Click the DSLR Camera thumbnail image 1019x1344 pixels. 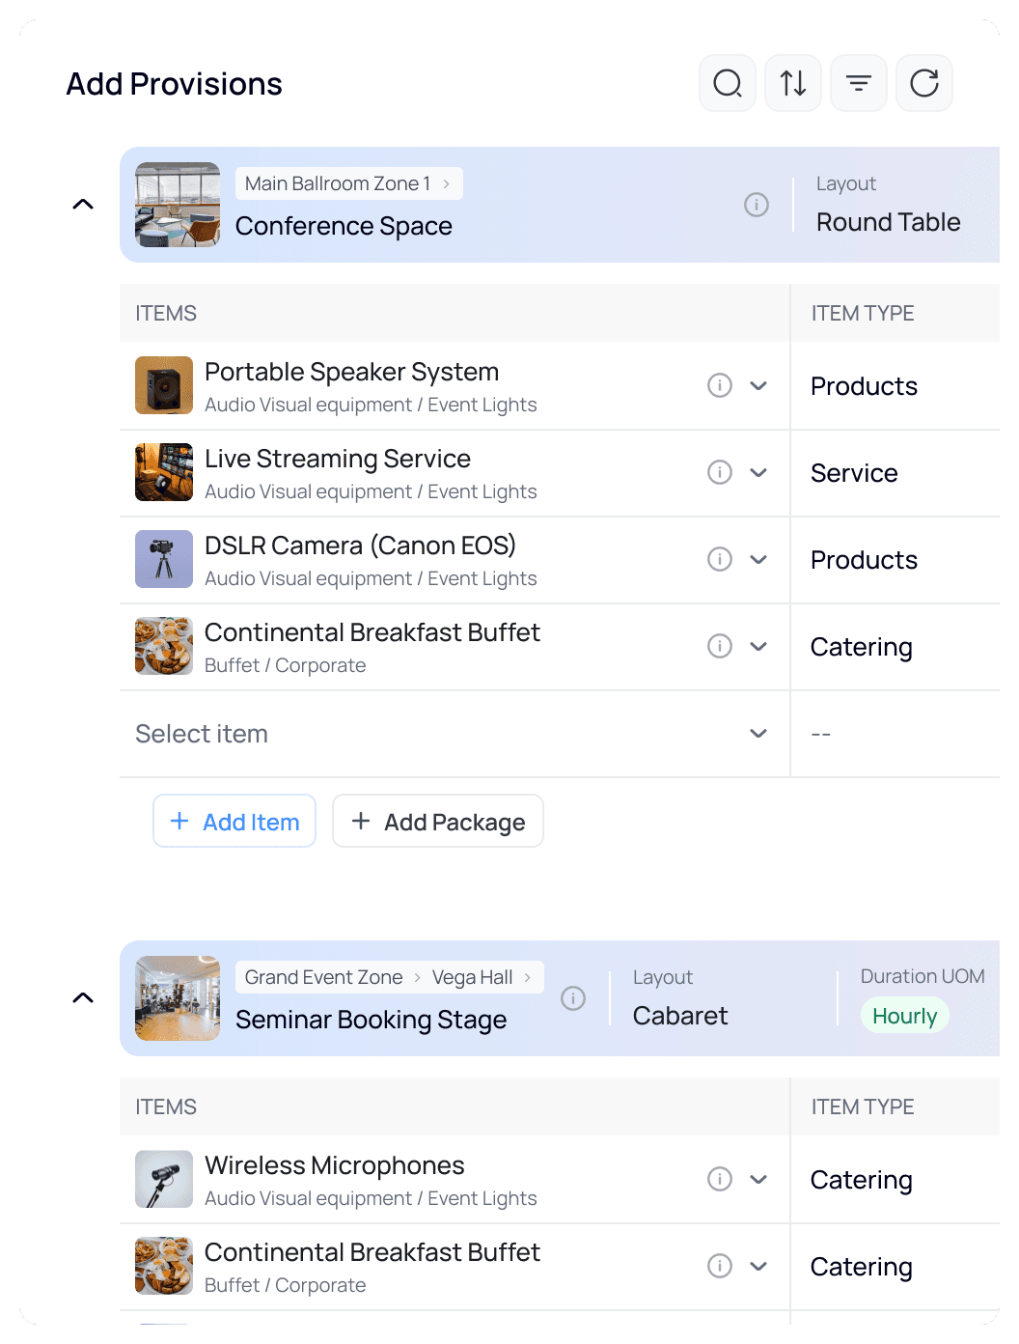click(164, 559)
